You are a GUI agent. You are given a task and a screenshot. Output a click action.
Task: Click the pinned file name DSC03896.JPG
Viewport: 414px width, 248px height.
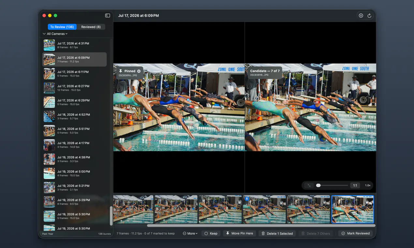click(128, 75)
